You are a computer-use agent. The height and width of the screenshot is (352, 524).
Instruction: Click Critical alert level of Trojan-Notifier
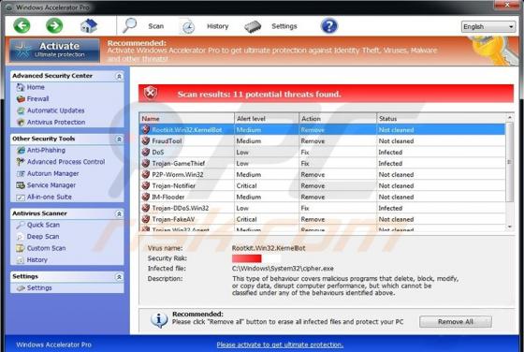[247, 186]
